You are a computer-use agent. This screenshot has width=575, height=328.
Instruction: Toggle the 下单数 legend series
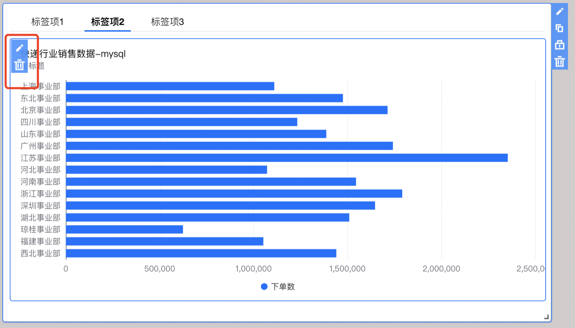pos(278,287)
